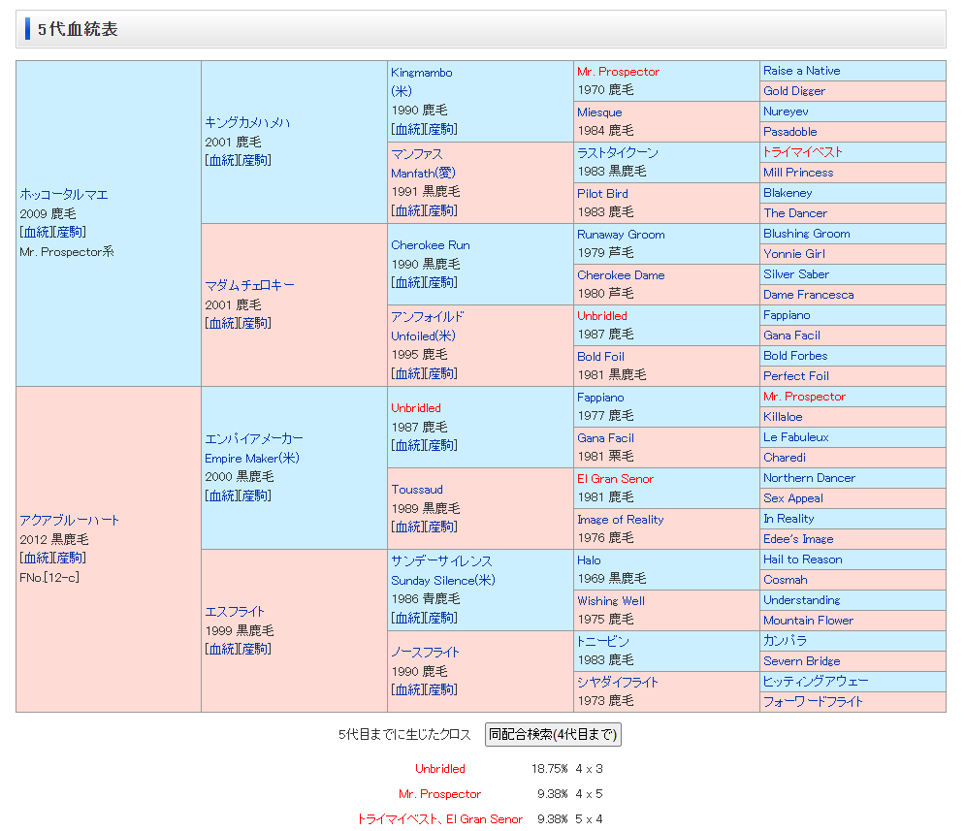Click the Northern Dancer link

point(809,478)
